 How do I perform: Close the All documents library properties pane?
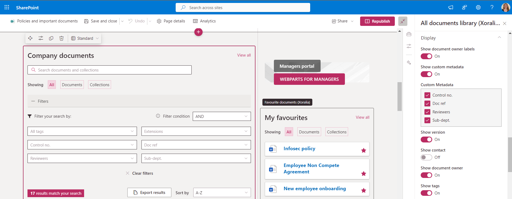pos(505,23)
